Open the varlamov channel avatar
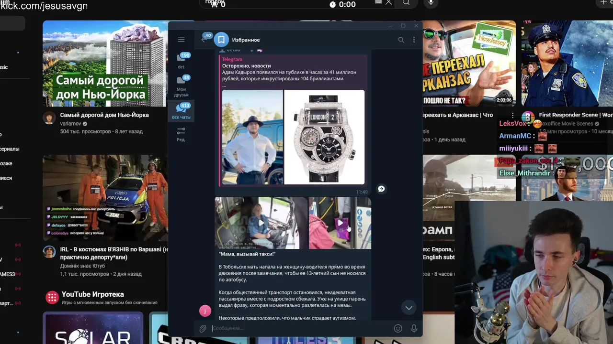Viewport: 613px width, 344px height. tap(49, 118)
